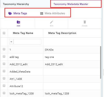The height and width of the screenshot is (97, 104).
Task: Check the box for Att1_1408
Action: click(4, 78)
